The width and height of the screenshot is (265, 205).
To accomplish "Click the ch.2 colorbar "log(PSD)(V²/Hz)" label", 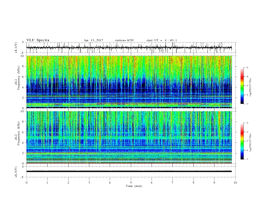I will tap(251, 142).
